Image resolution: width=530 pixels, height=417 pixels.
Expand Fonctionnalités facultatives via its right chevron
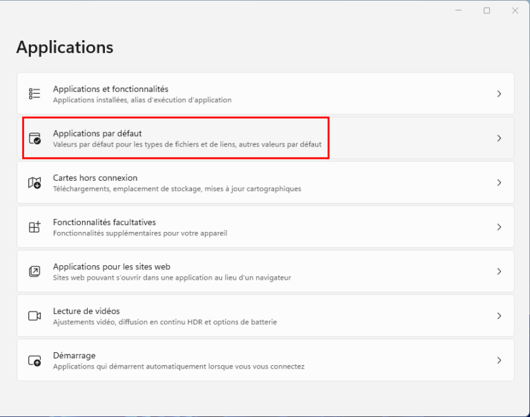point(499,227)
